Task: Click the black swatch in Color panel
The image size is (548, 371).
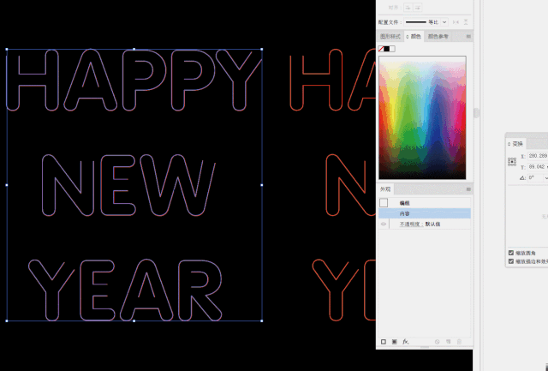Action: [x=386, y=49]
